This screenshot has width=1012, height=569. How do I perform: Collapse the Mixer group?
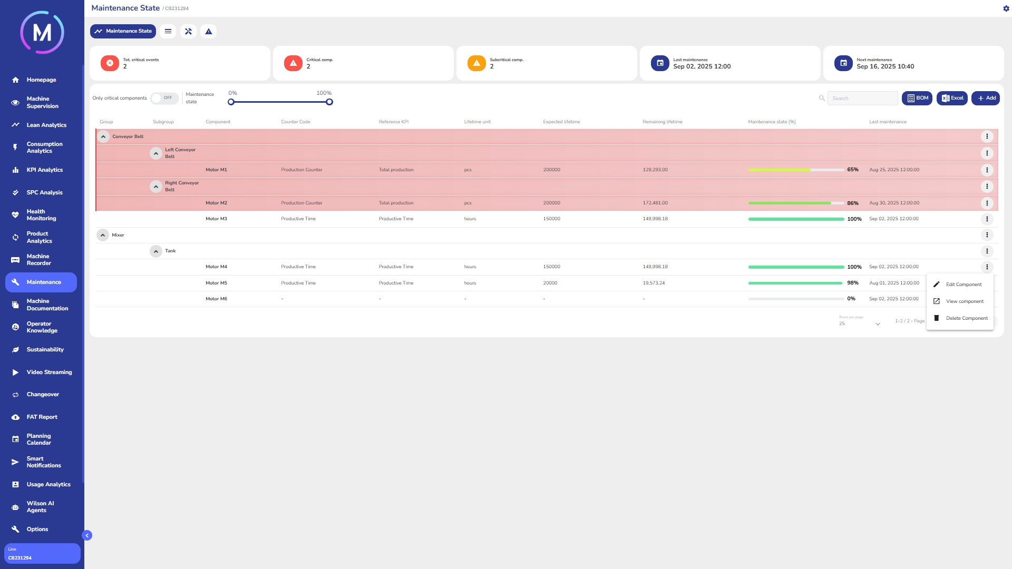[103, 235]
